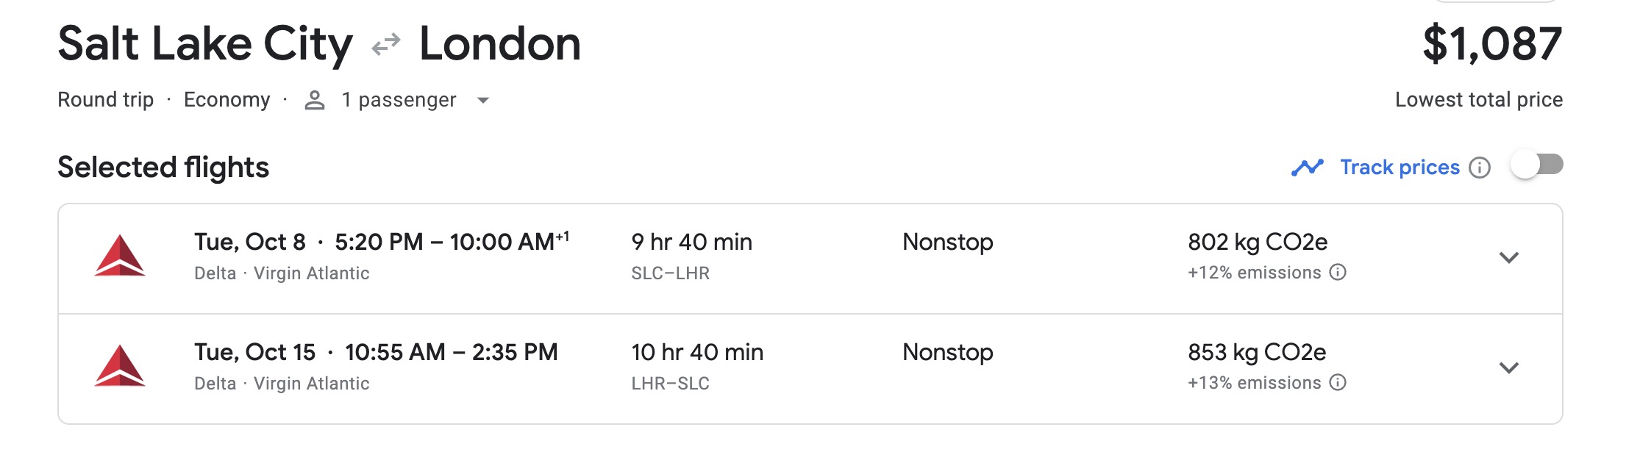Open the passenger count dropdown arrow

(483, 100)
